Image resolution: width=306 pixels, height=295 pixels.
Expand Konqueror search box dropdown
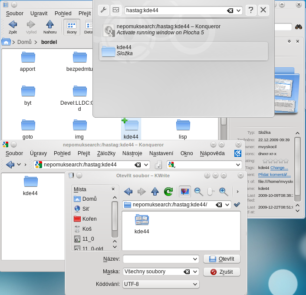point(238,165)
